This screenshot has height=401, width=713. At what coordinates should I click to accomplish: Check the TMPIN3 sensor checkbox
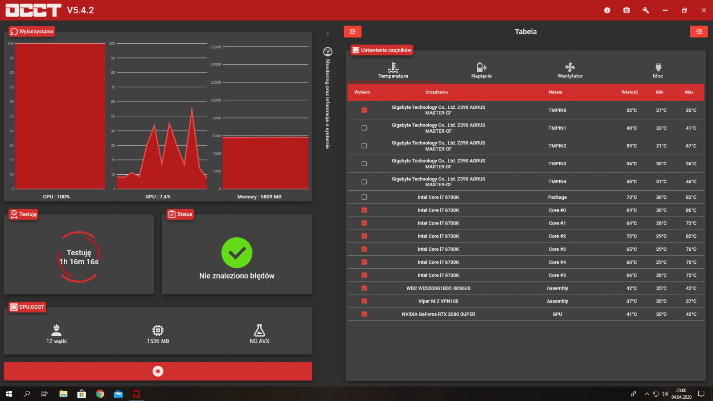pos(364,164)
